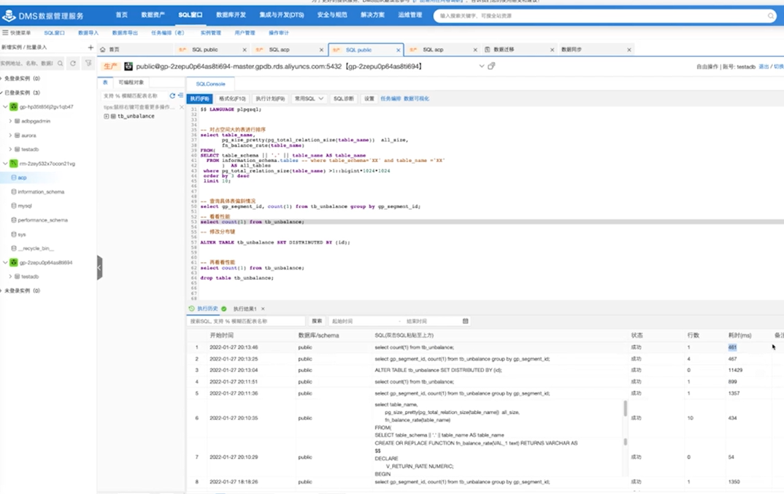Click the 搜索 button in execution history
The height and width of the screenshot is (494, 784).
click(317, 321)
